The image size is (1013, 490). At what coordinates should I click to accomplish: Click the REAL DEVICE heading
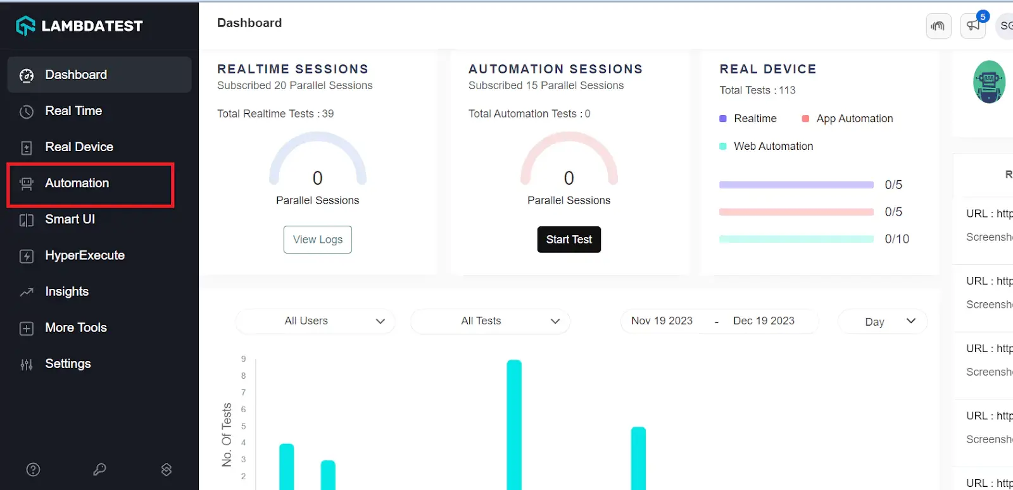(768, 69)
